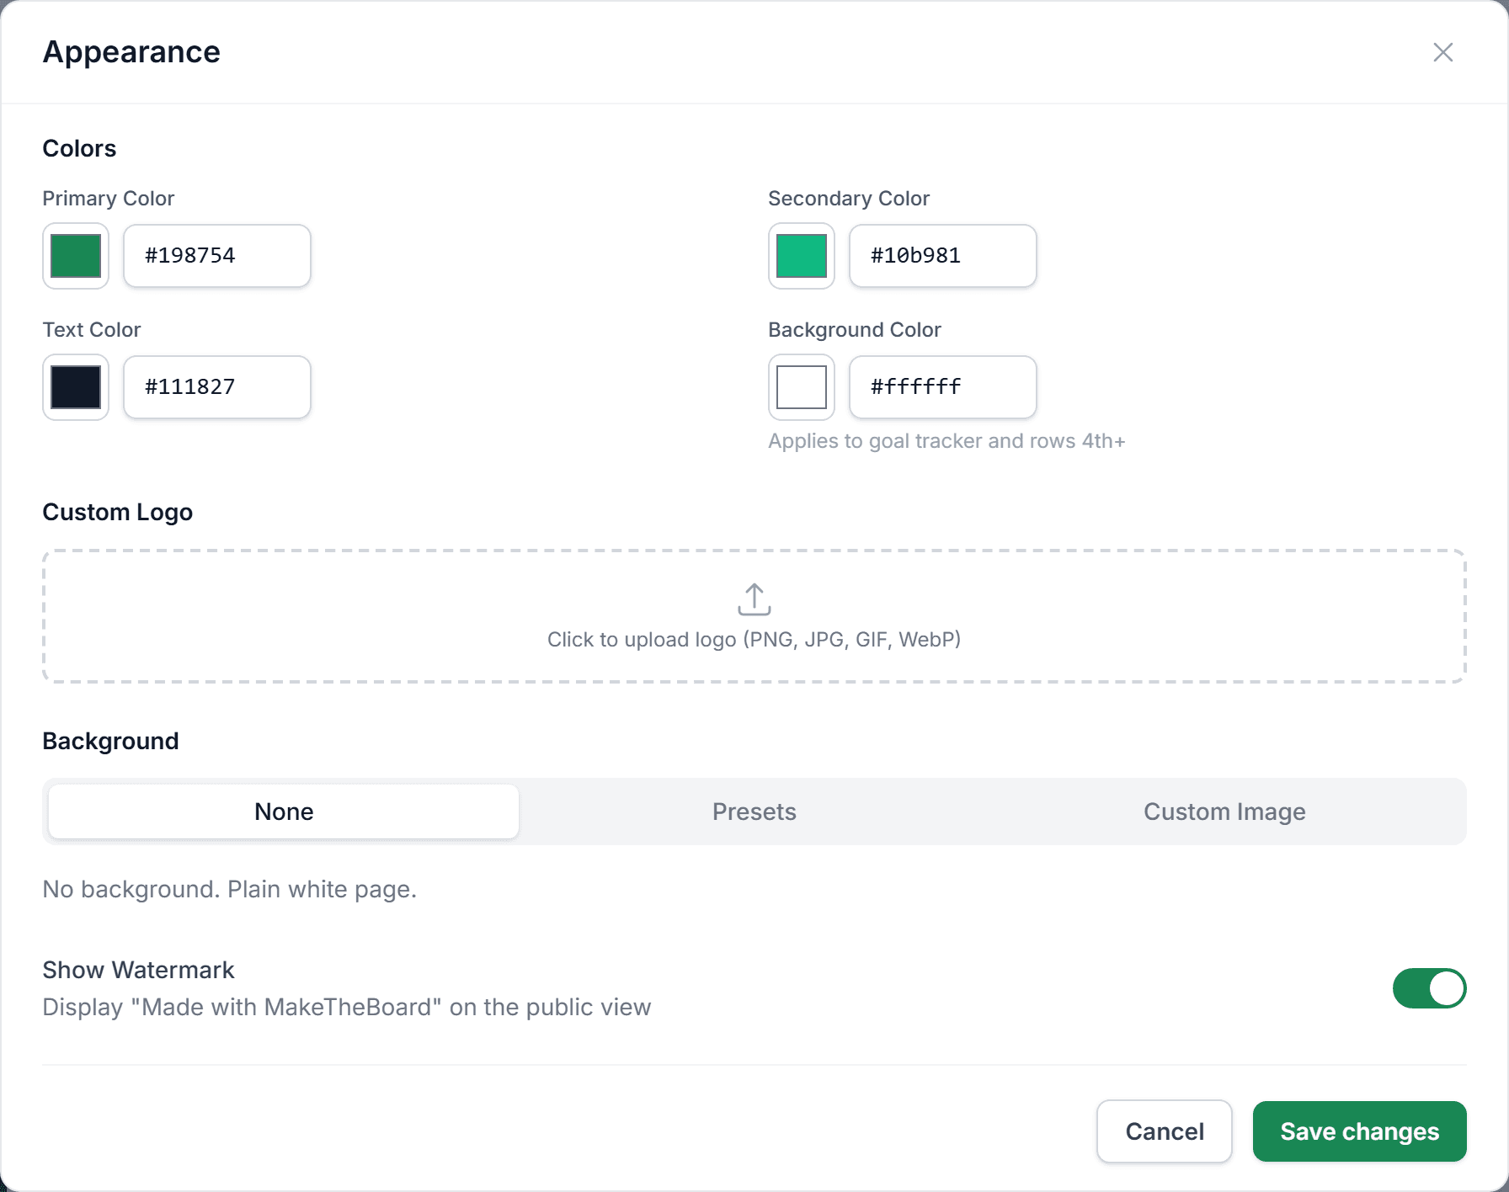Viewport: 1509px width, 1192px height.
Task: Switch to the Presets background tab
Action: click(x=754, y=811)
